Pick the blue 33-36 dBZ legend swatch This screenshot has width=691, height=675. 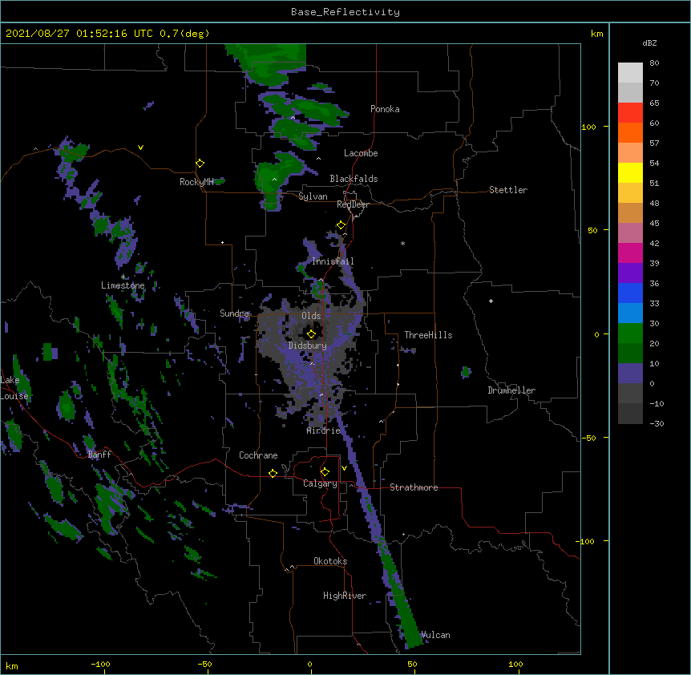630,293
